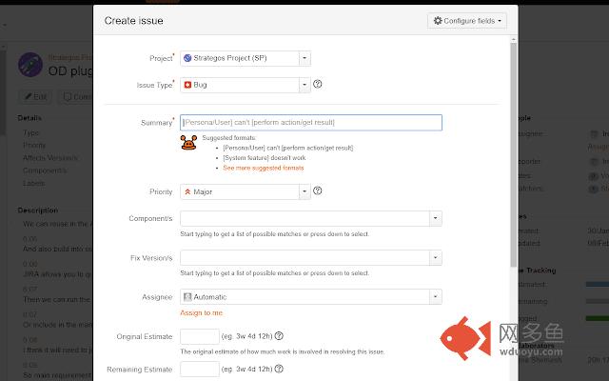The width and height of the screenshot is (609, 381).
Task: Select '[Persona/User] can't' suggested format text
Action: pos(287,148)
